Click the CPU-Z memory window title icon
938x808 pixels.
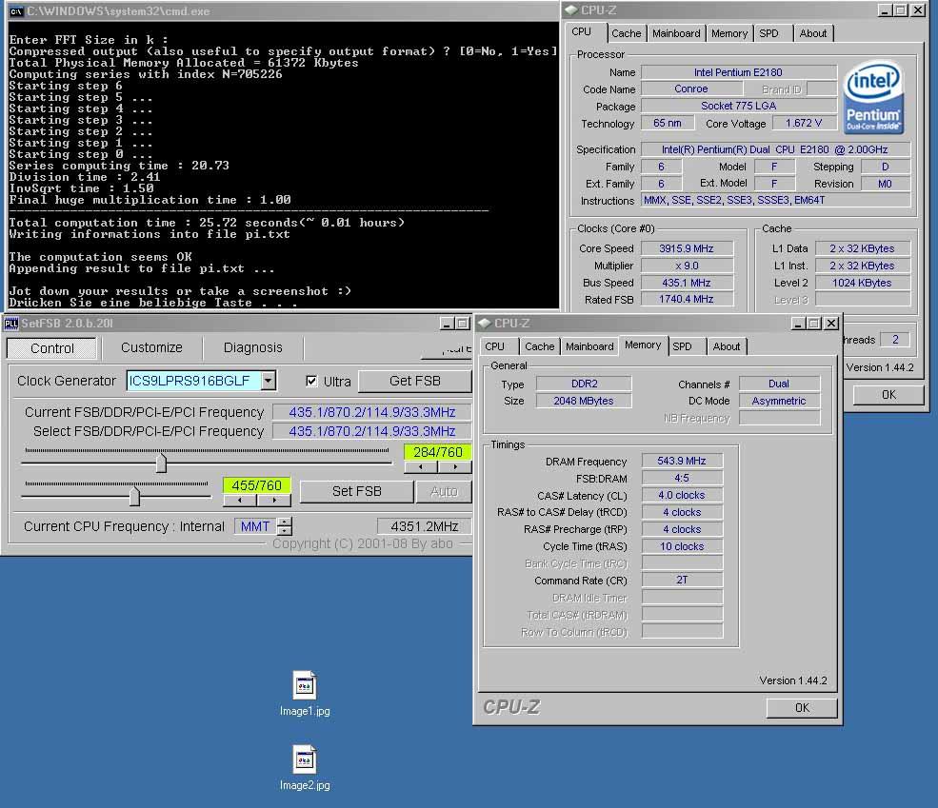coord(485,324)
